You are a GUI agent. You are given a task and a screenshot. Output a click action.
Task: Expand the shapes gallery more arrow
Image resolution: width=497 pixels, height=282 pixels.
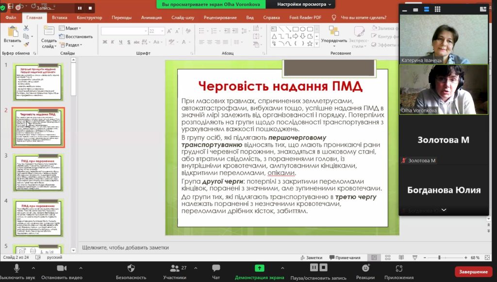[316, 44]
